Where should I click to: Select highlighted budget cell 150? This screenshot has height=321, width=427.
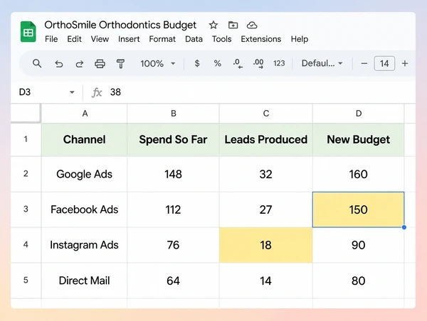click(359, 210)
